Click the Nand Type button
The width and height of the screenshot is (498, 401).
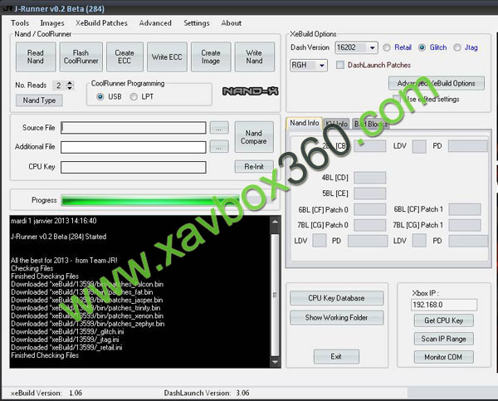pyautogui.click(x=39, y=100)
